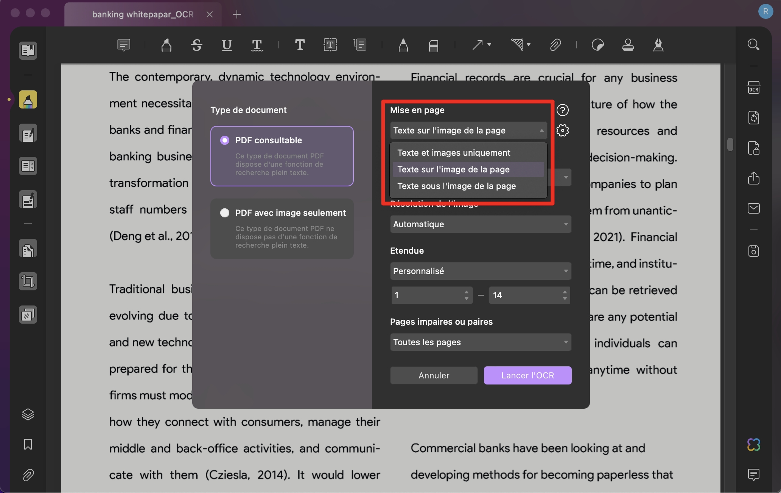Choose Texte sur l'image de la page option
Viewport: 781px width, 493px height.
[468, 169]
